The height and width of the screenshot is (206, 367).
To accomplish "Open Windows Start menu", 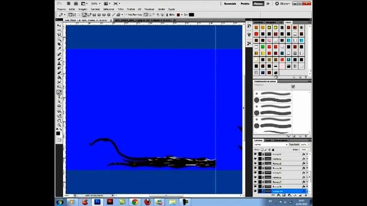I will coord(60,202).
